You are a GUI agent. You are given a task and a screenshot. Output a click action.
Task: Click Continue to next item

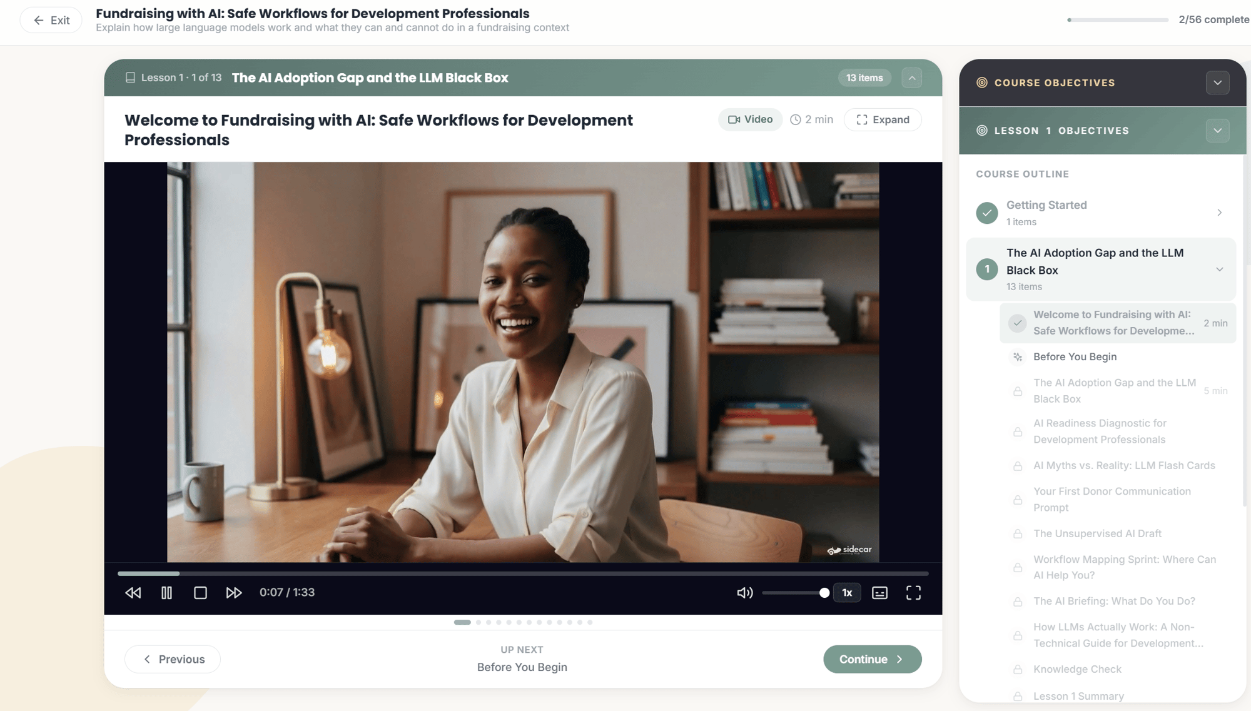[872, 659]
